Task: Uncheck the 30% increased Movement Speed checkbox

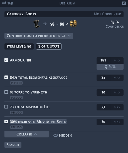Action: click(6, 122)
